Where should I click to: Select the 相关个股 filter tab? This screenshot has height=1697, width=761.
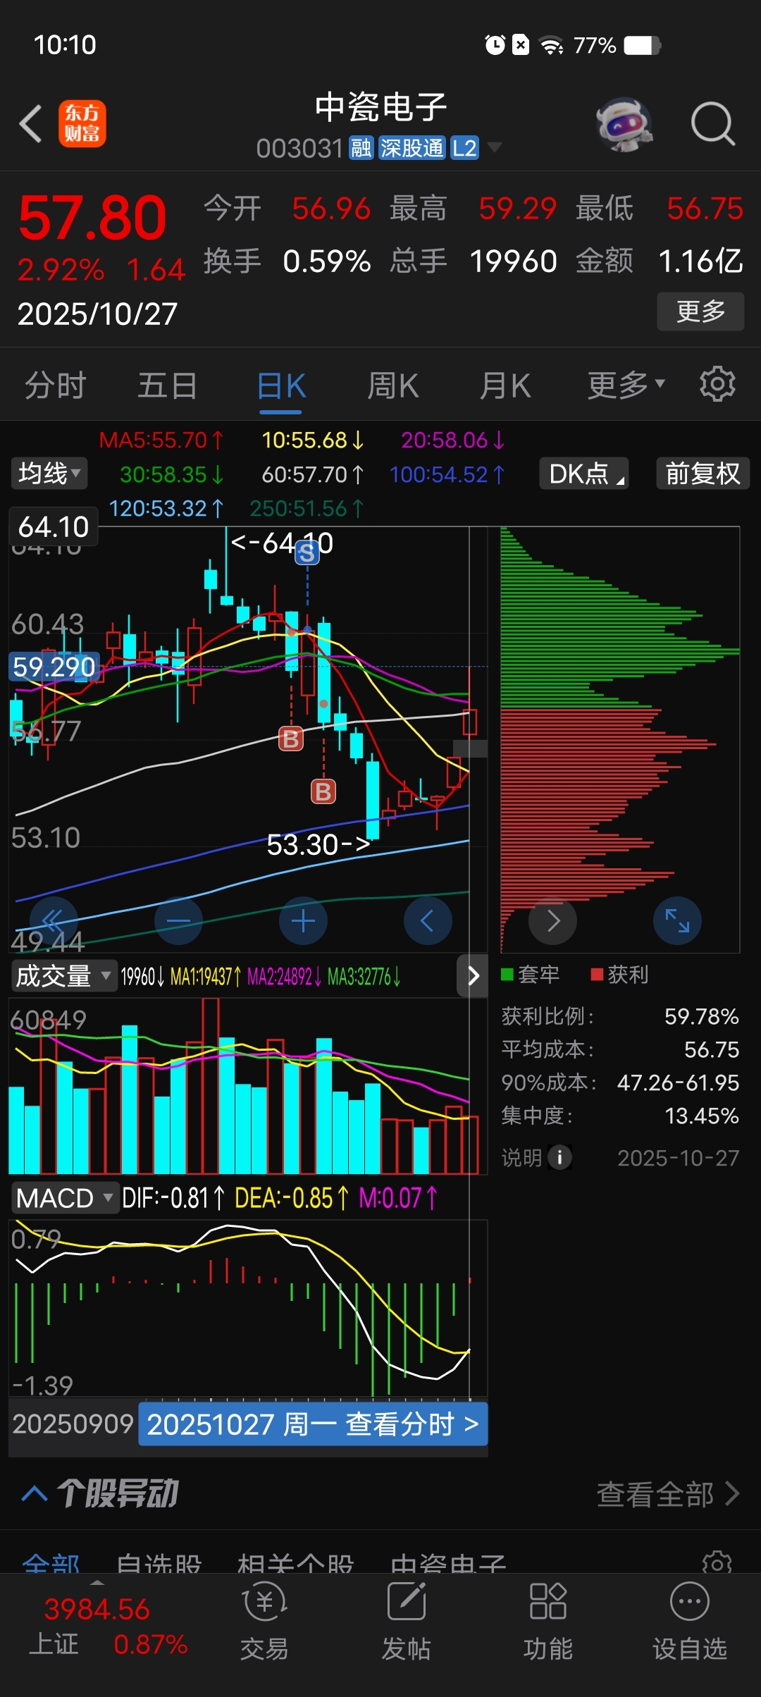[x=296, y=1563]
